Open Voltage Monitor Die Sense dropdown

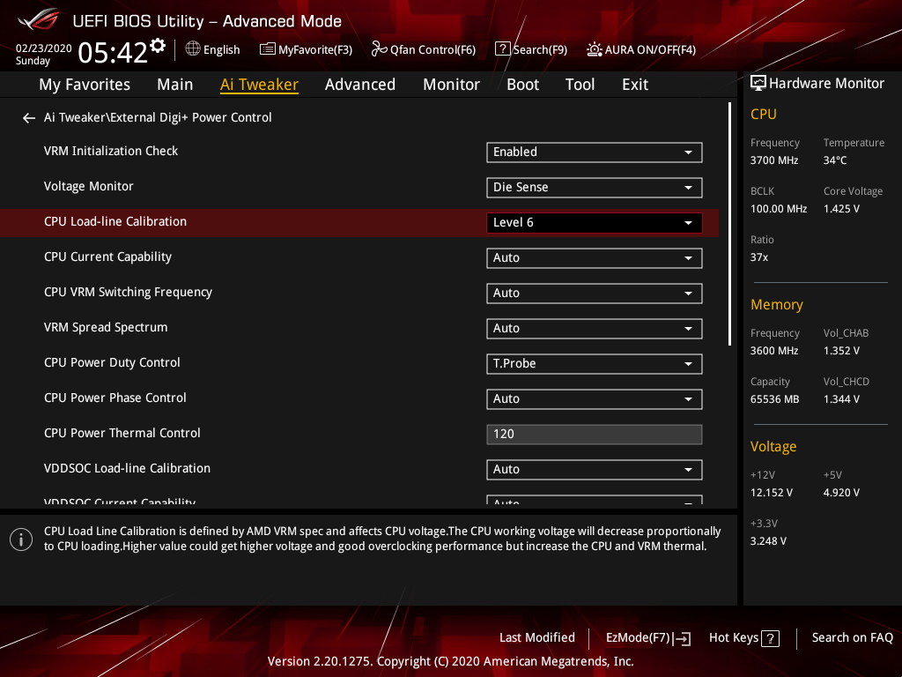tap(595, 187)
